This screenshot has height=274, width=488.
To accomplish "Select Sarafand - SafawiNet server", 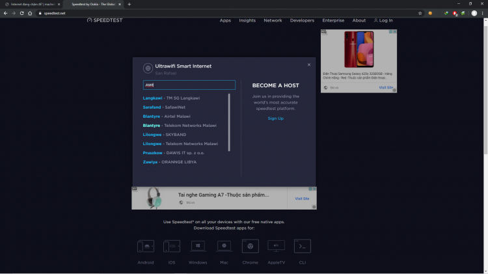I will [164, 107].
